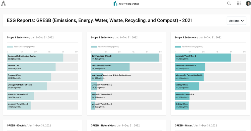
Task: Select Jacksonville Distribution Center bar
Action: pos(35,58)
